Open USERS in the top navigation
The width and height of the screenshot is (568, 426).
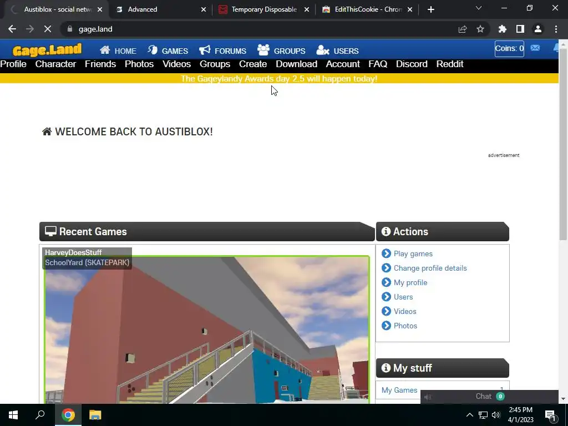tap(337, 50)
